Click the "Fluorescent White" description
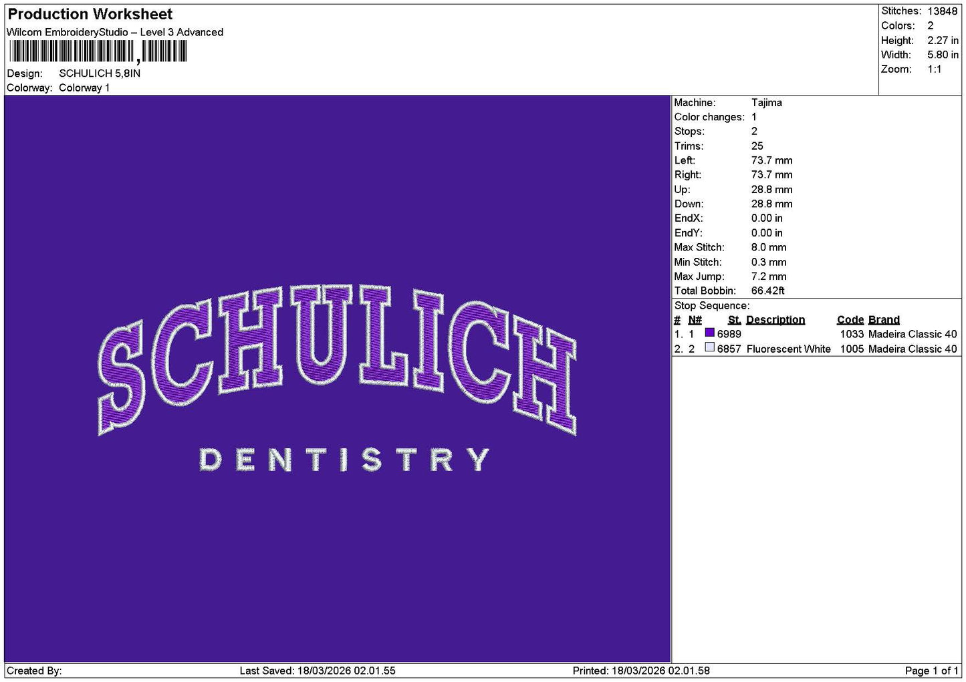The width and height of the screenshot is (966, 682). [x=789, y=349]
